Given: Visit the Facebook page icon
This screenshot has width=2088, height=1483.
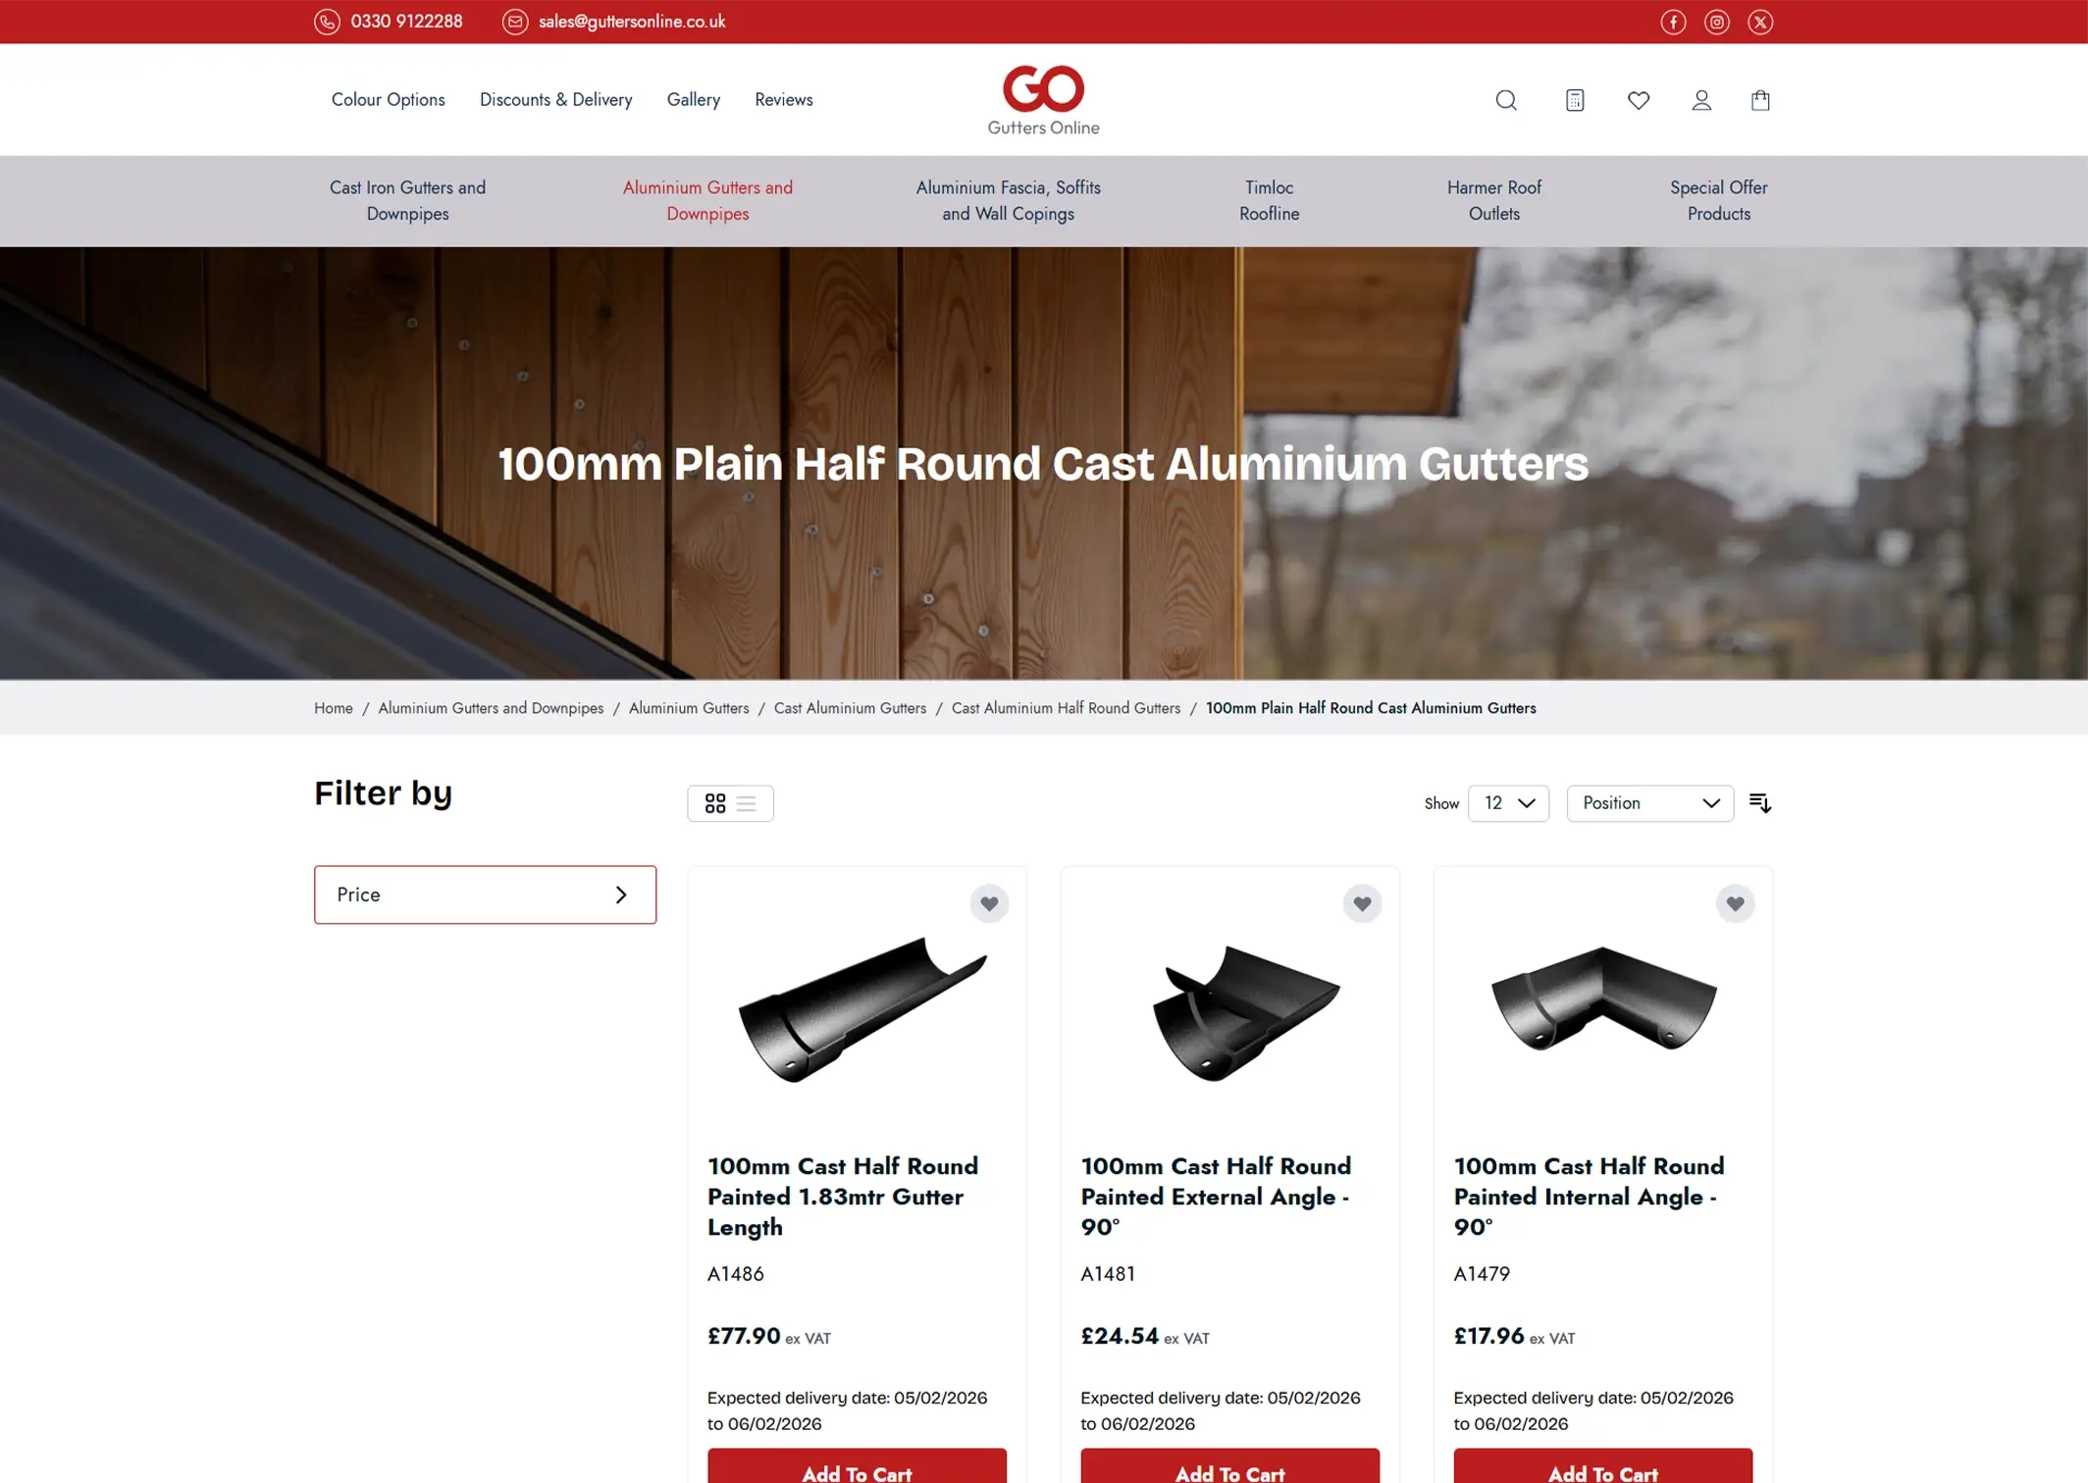Looking at the screenshot, I should point(1673,22).
